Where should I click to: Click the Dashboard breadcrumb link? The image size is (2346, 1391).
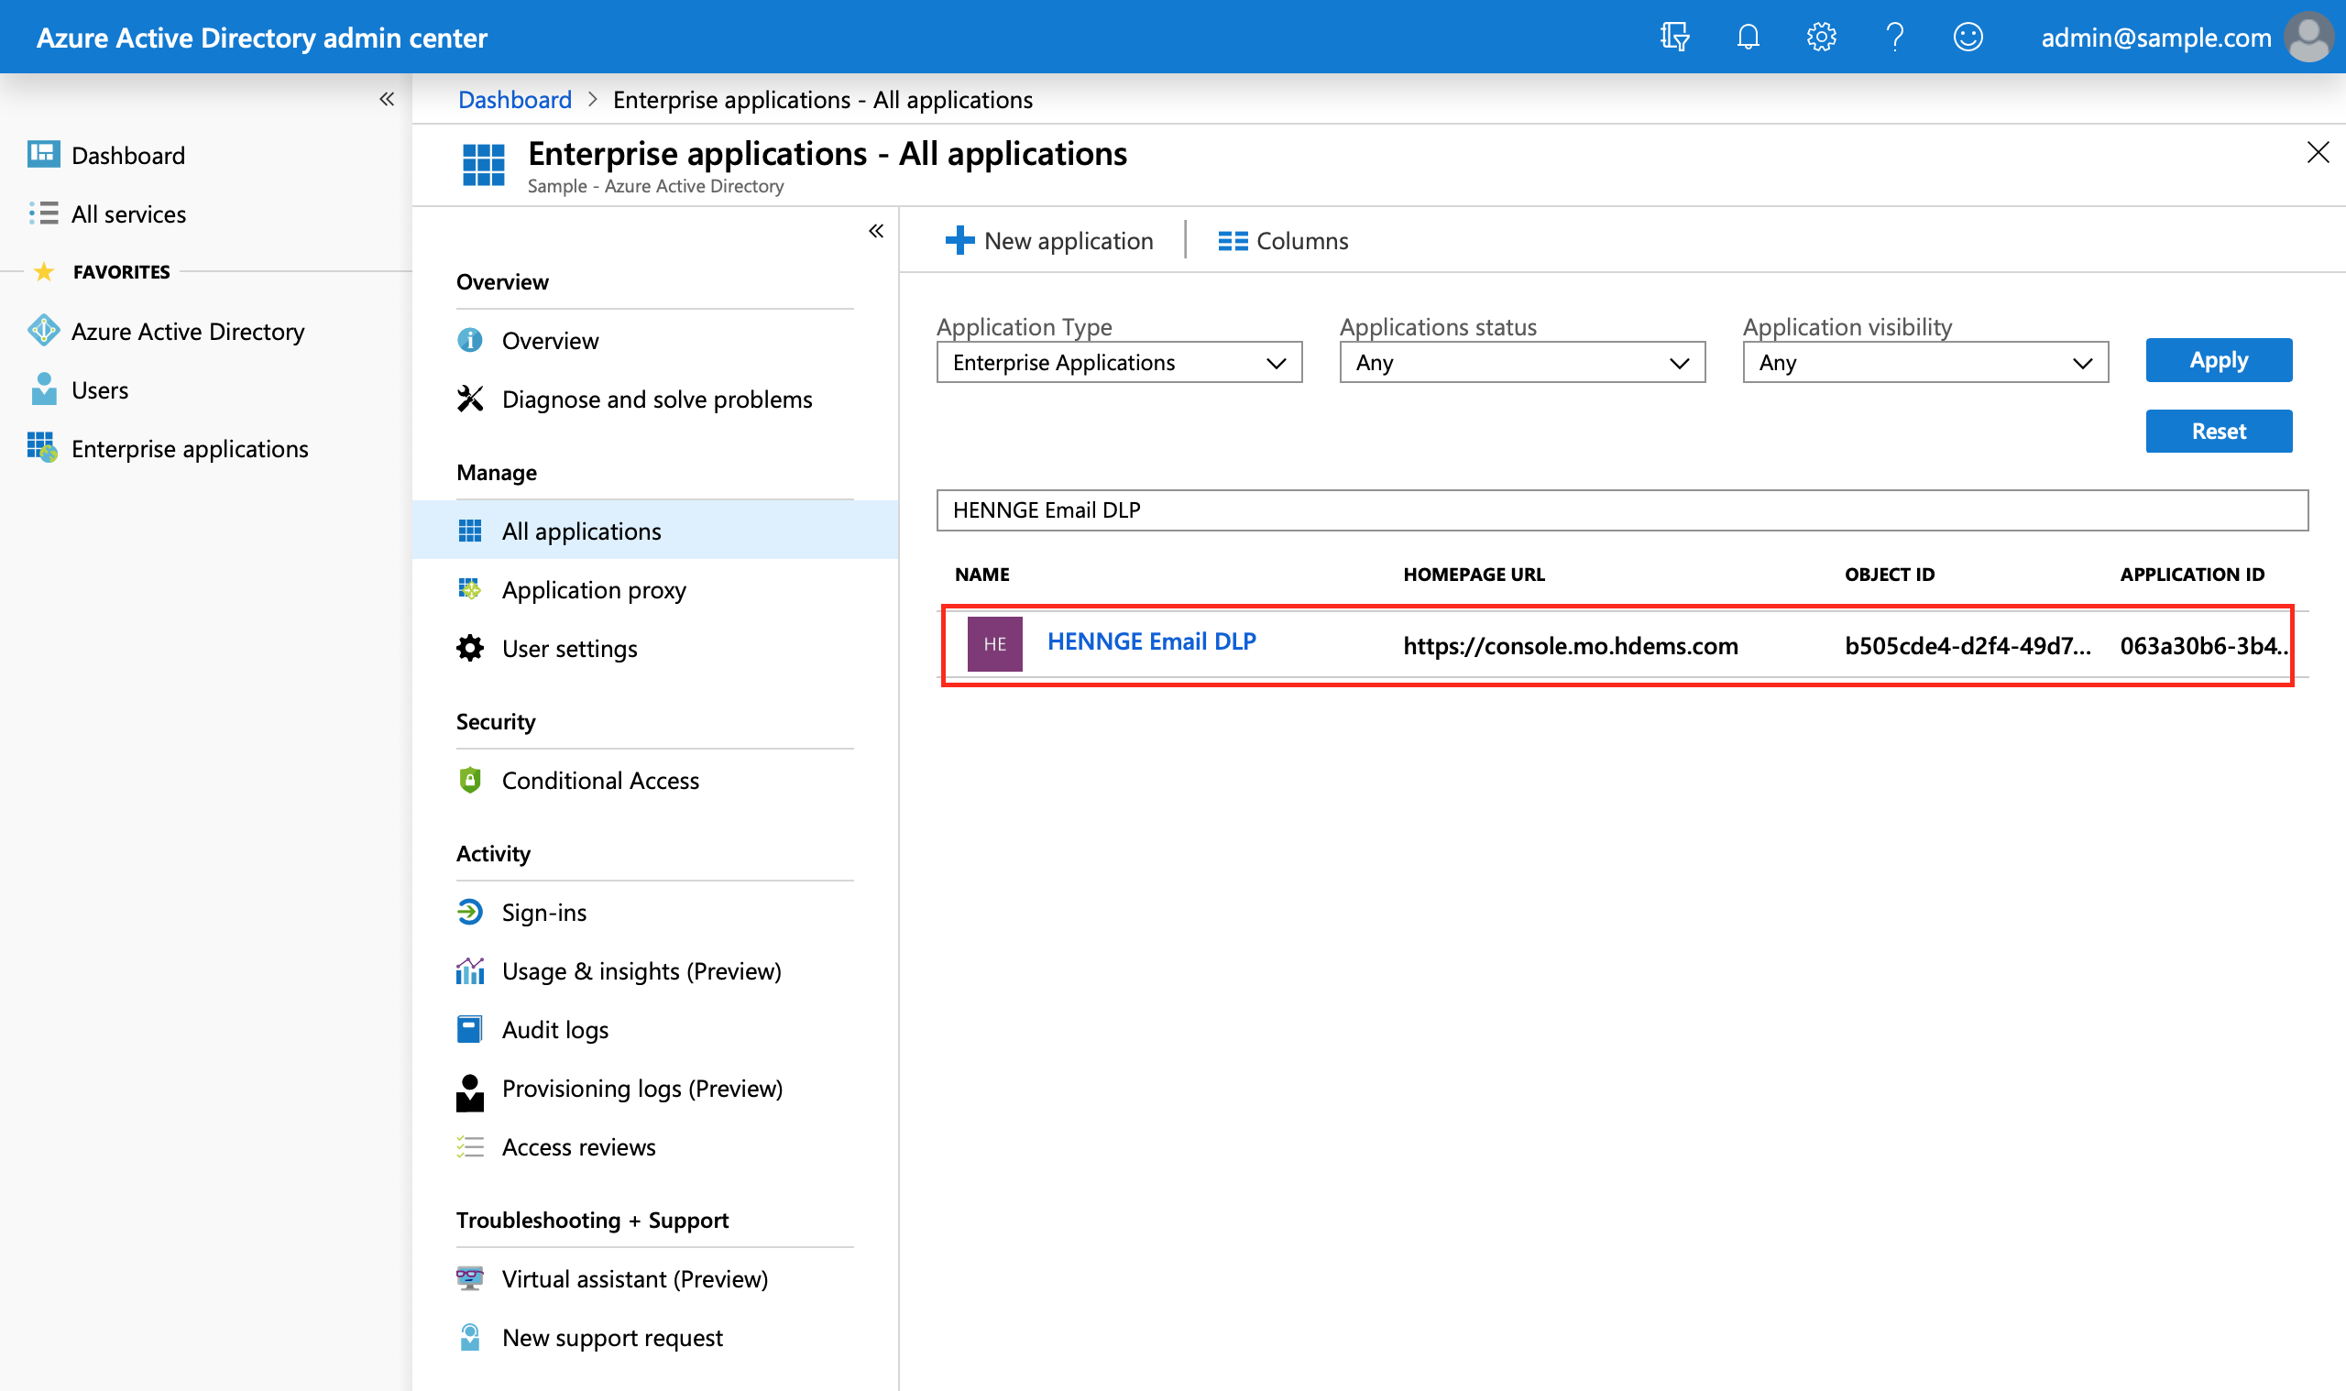click(515, 99)
